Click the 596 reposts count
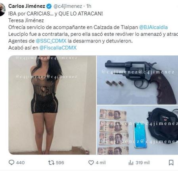This screenshot has height=171, width=178. [x=60, y=163]
